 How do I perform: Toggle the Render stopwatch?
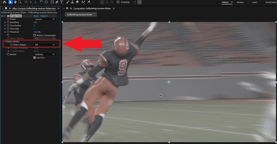coord(8,54)
